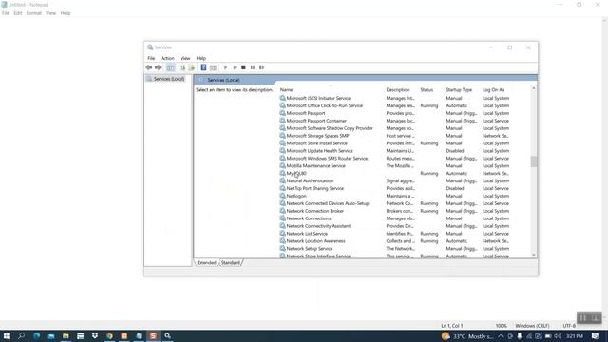Viewport: 608px width, 342px height.
Task: Open the Help menu in Services
Action: point(200,58)
